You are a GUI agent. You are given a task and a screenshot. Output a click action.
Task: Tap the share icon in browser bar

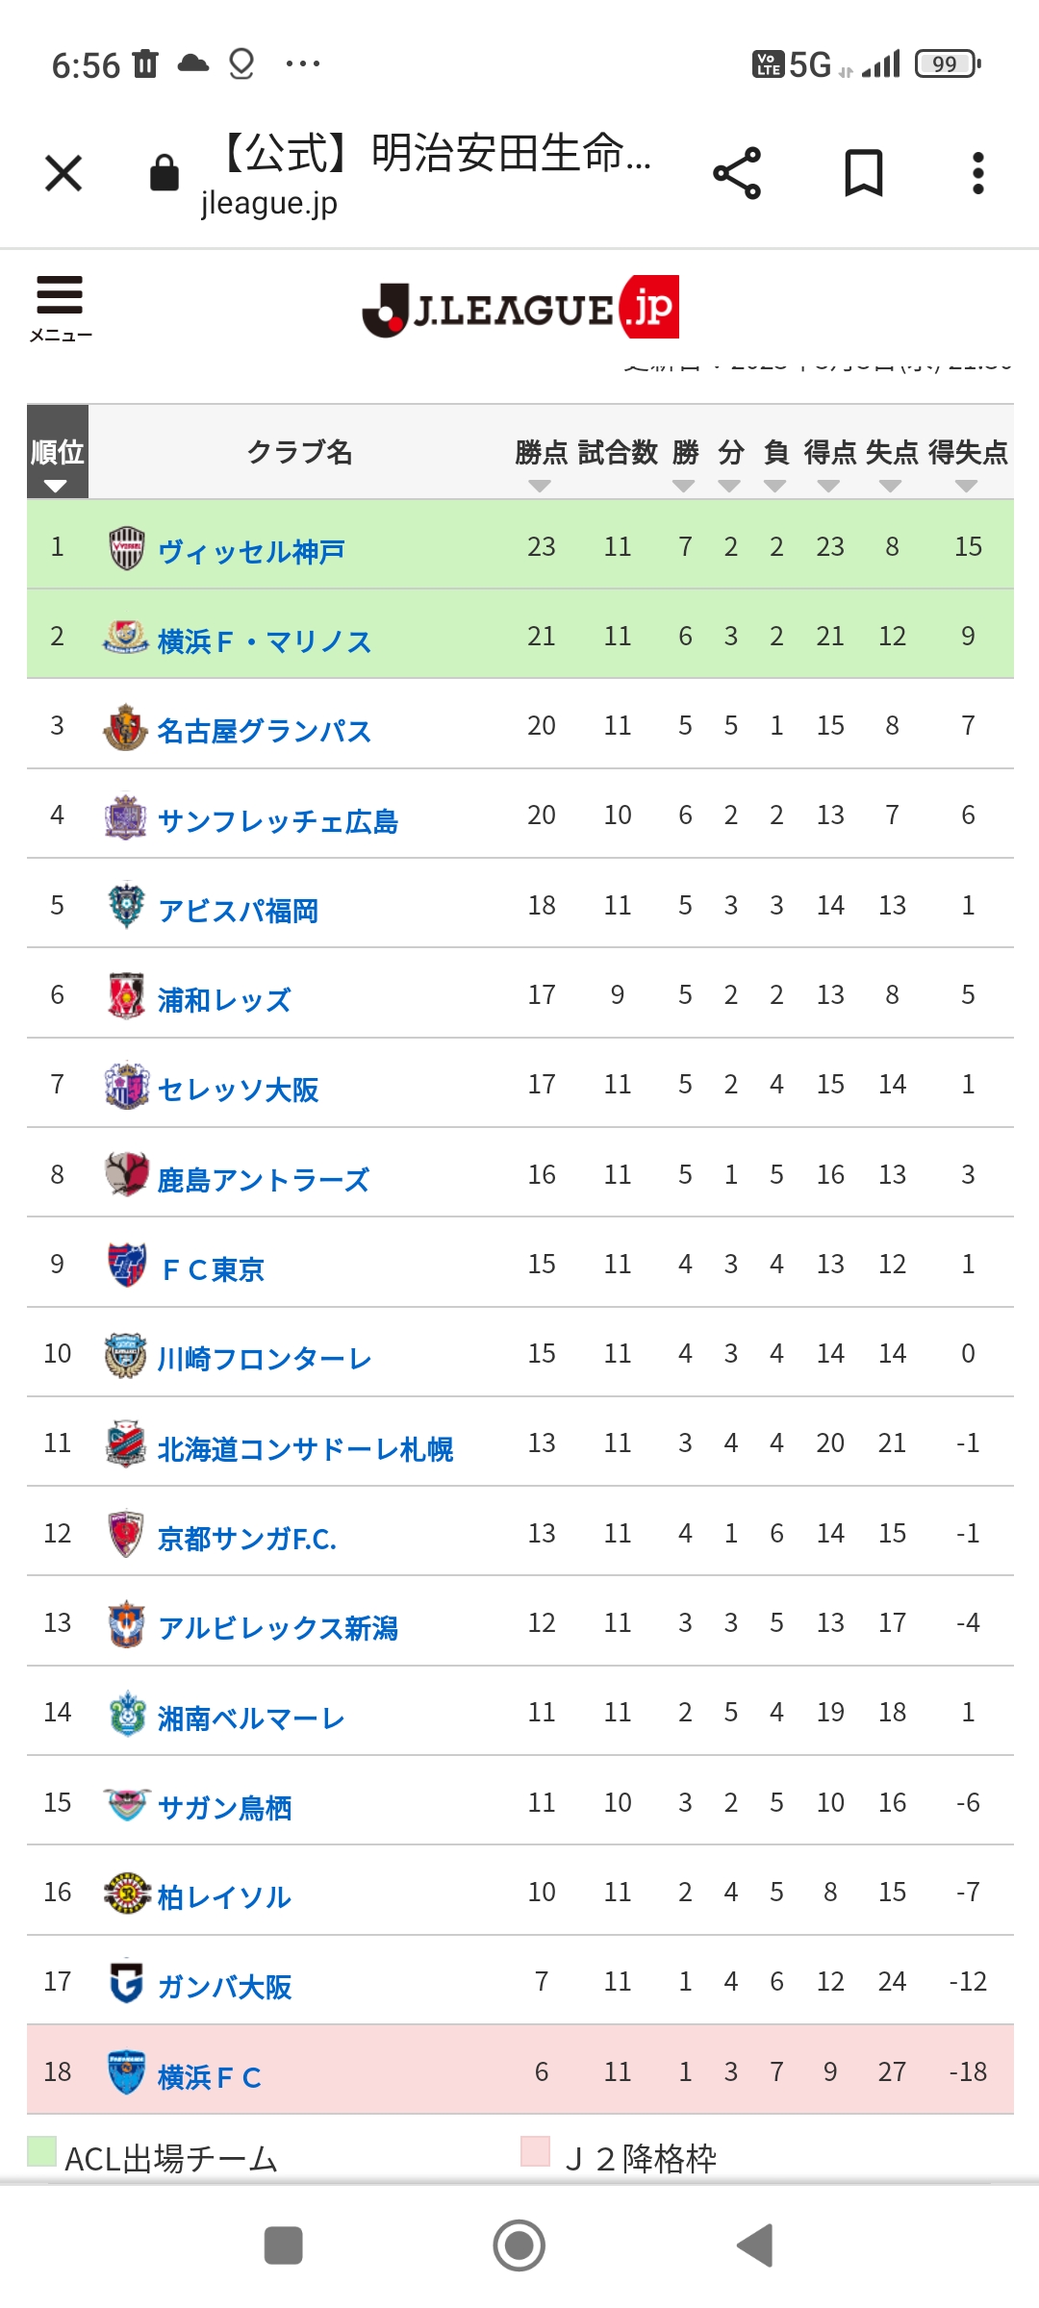pos(737,174)
